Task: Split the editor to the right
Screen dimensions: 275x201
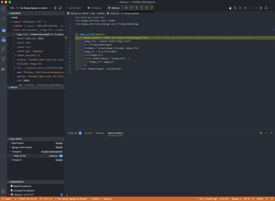Action: click(266, 8)
